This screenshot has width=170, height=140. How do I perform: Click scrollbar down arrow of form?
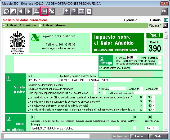(166, 129)
